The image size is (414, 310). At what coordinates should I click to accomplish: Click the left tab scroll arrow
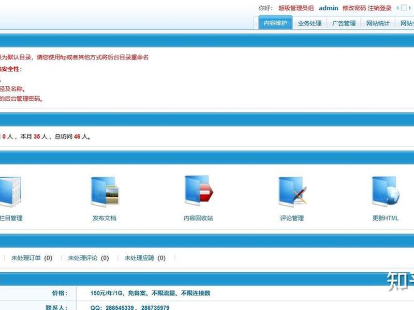click(397, 8)
